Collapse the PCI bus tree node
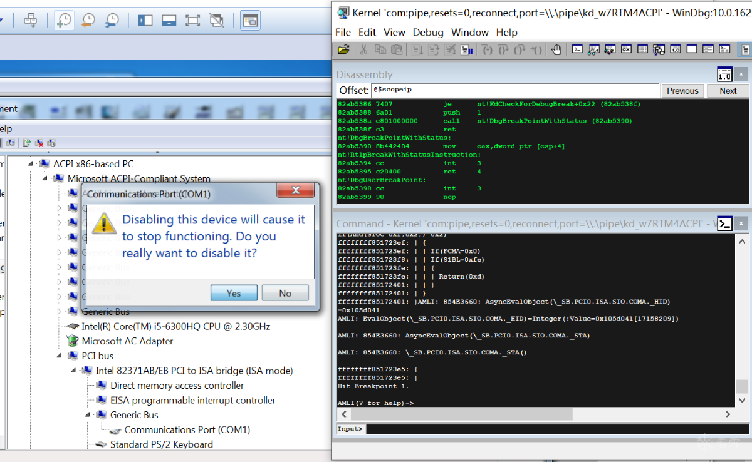This screenshot has height=462, width=752. pos(60,356)
